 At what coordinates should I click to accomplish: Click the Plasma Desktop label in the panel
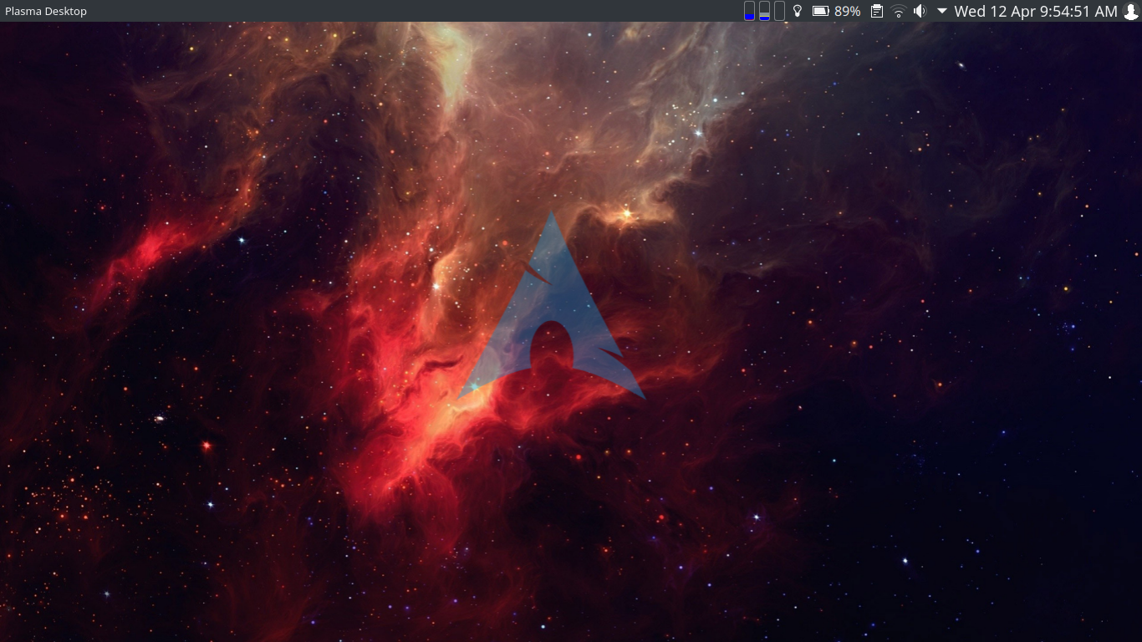[x=46, y=11]
